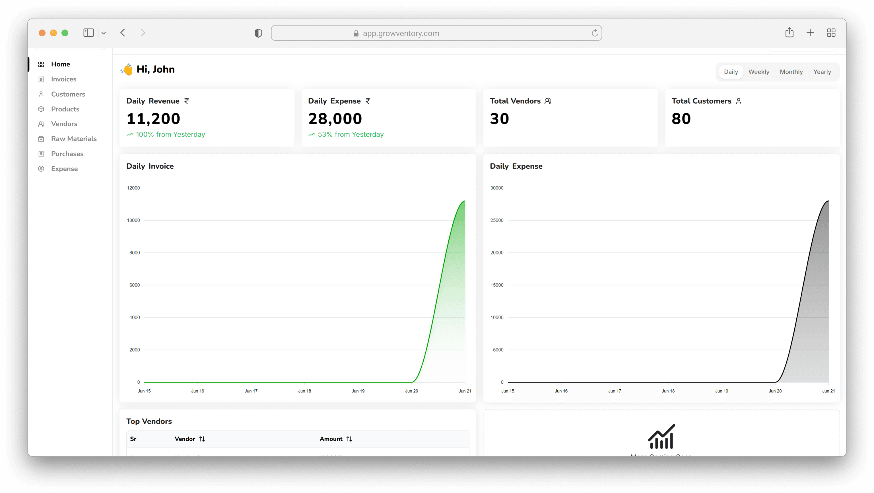
Task: Expand the sidebar dropdown chevron in Safari
Action: (x=104, y=33)
